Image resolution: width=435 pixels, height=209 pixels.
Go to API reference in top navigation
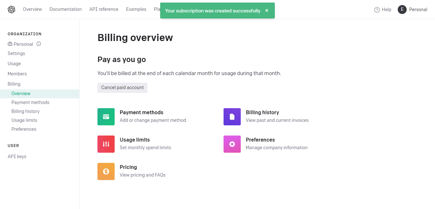click(104, 9)
